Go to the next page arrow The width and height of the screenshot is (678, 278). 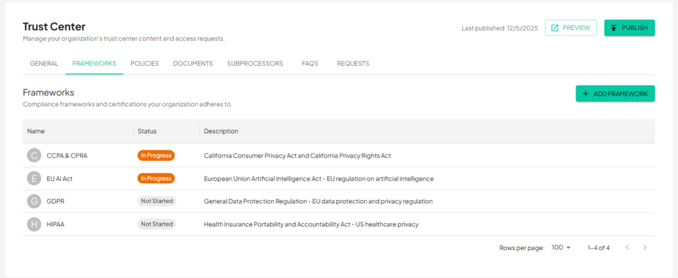coord(645,248)
